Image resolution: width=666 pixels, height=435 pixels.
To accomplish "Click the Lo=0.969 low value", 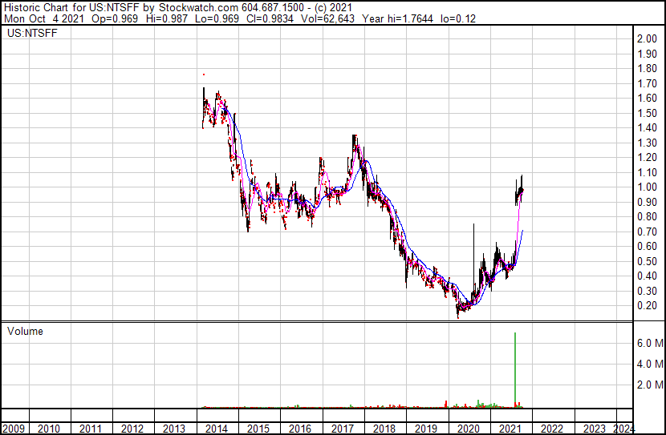I will coord(217,19).
